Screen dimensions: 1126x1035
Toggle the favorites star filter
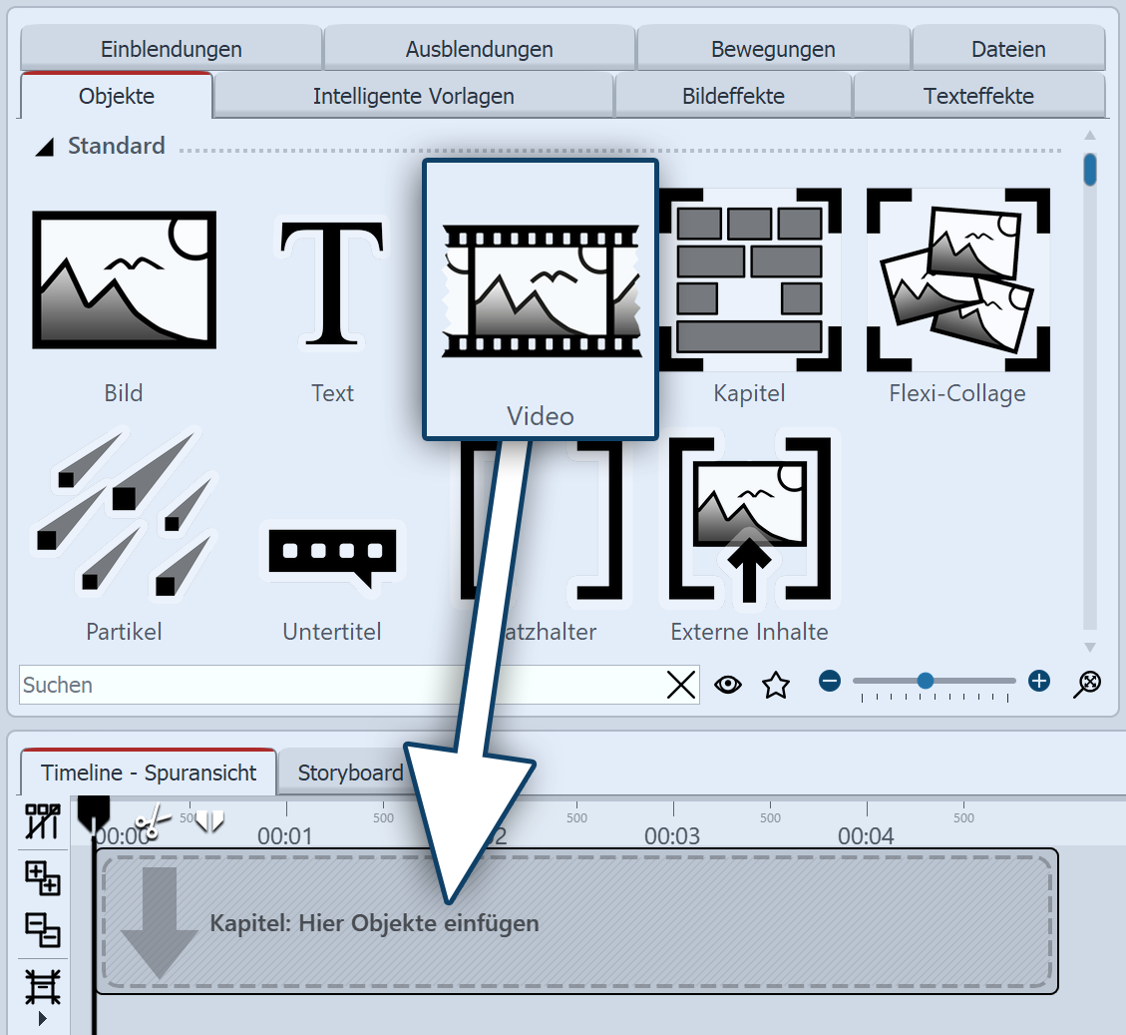[x=776, y=684]
